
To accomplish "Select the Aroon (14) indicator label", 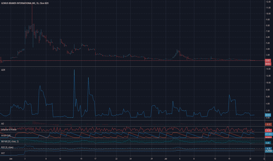I will coord(6,136).
